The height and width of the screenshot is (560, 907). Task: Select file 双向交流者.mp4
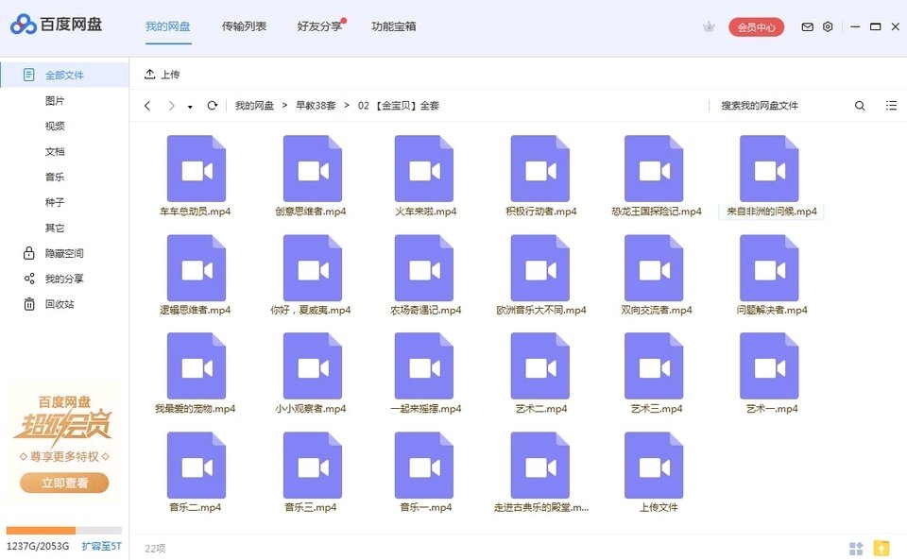[x=656, y=275]
